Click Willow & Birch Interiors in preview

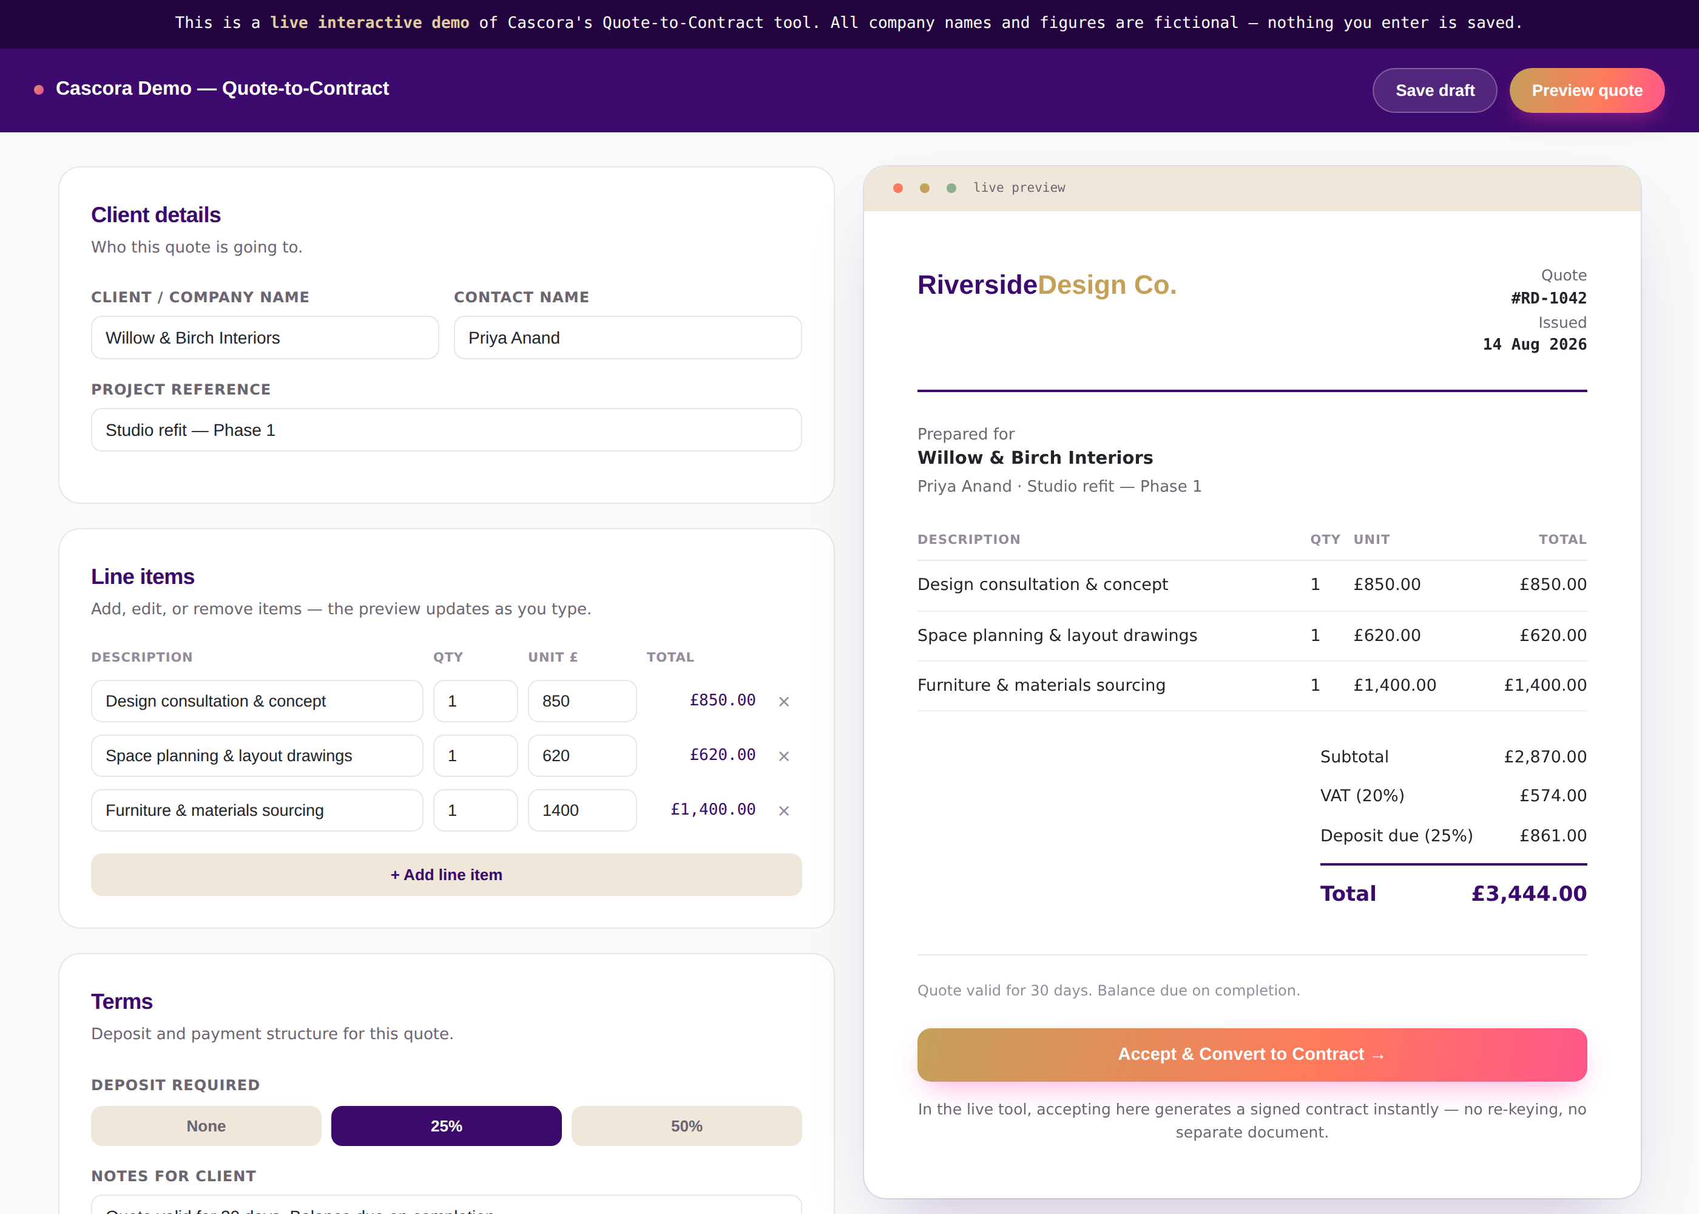(x=1035, y=458)
